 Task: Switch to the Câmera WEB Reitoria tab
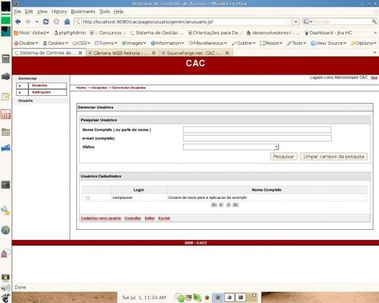(121, 53)
